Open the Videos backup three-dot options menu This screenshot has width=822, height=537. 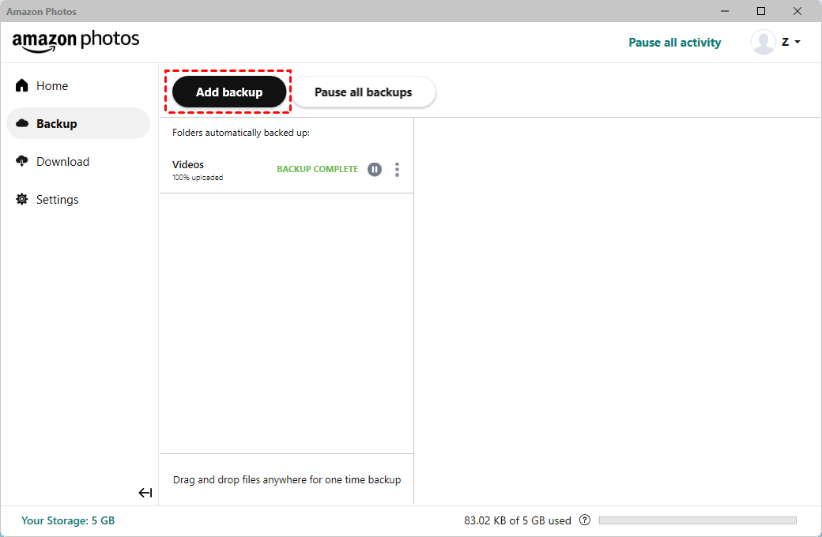click(397, 169)
